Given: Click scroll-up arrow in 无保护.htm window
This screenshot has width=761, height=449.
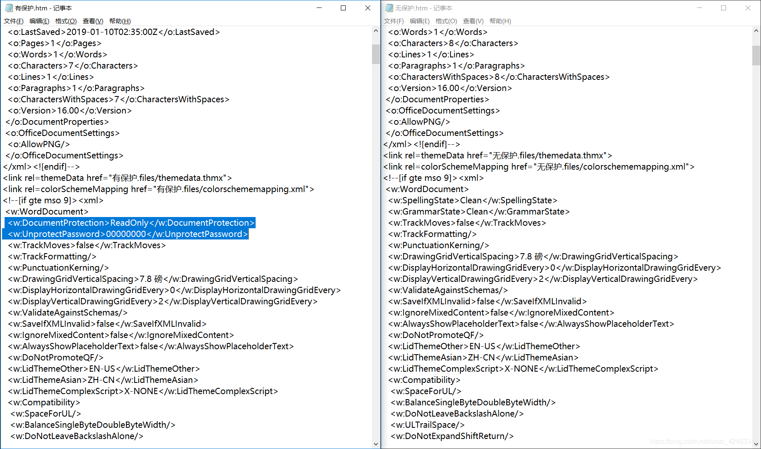Looking at the screenshot, I should point(756,31).
